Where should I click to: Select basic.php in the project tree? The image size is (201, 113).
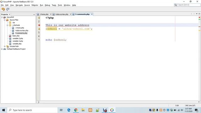pos(16,36)
